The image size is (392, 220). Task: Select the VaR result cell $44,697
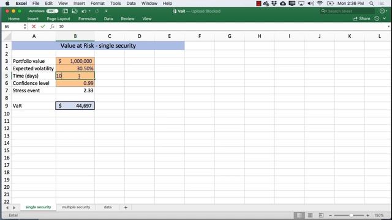coord(75,106)
